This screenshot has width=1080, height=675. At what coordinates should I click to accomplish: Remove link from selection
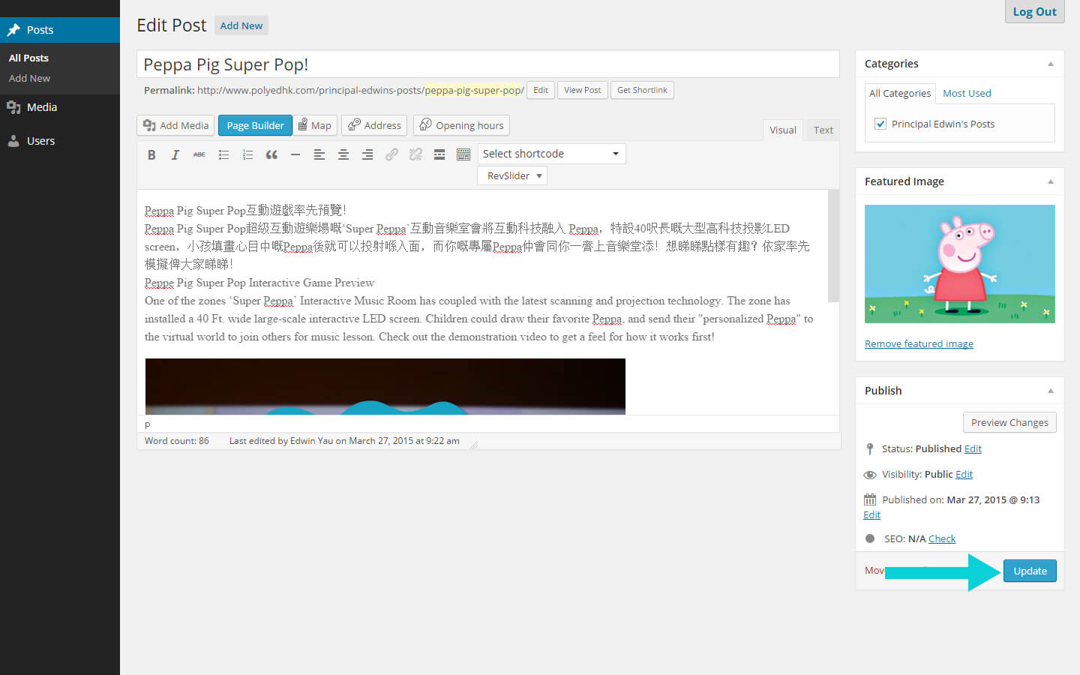tap(415, 154)
